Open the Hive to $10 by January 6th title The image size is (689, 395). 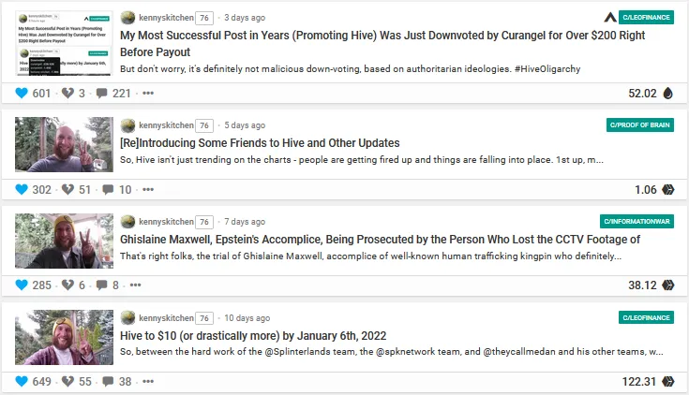pyautogui.click(x=253, y=336)
